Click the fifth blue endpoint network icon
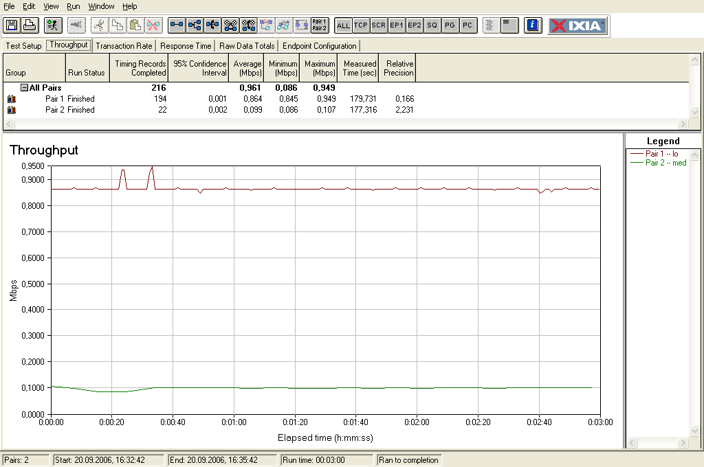Screen dimensions: 704x467 248,25
